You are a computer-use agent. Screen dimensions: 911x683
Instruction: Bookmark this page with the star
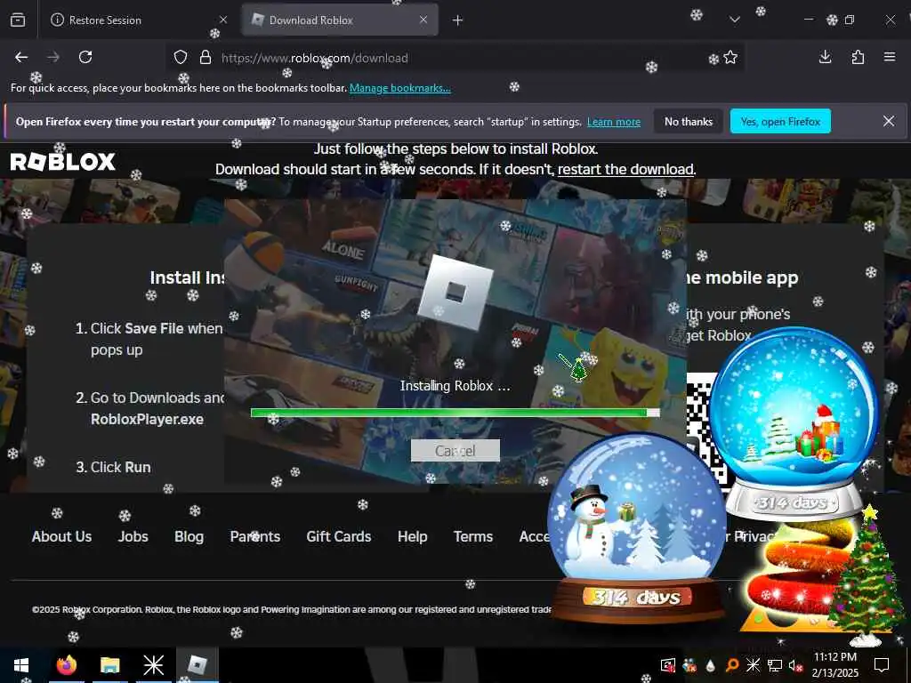(x=730, y=58)
